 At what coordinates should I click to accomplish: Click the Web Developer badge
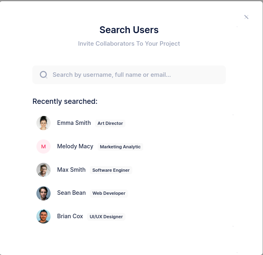pyautogui.click(x=109, y=193)
